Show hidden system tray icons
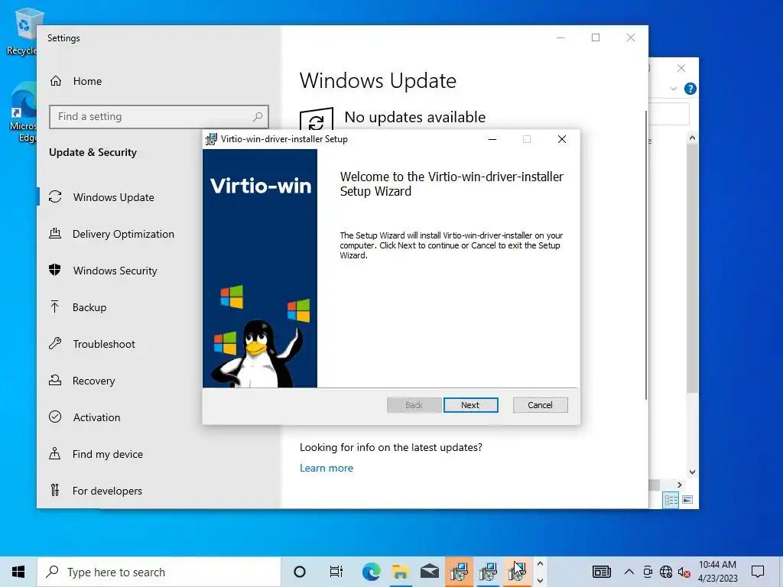783x587 pixels. pyautogui.click(x=629, y=572)
